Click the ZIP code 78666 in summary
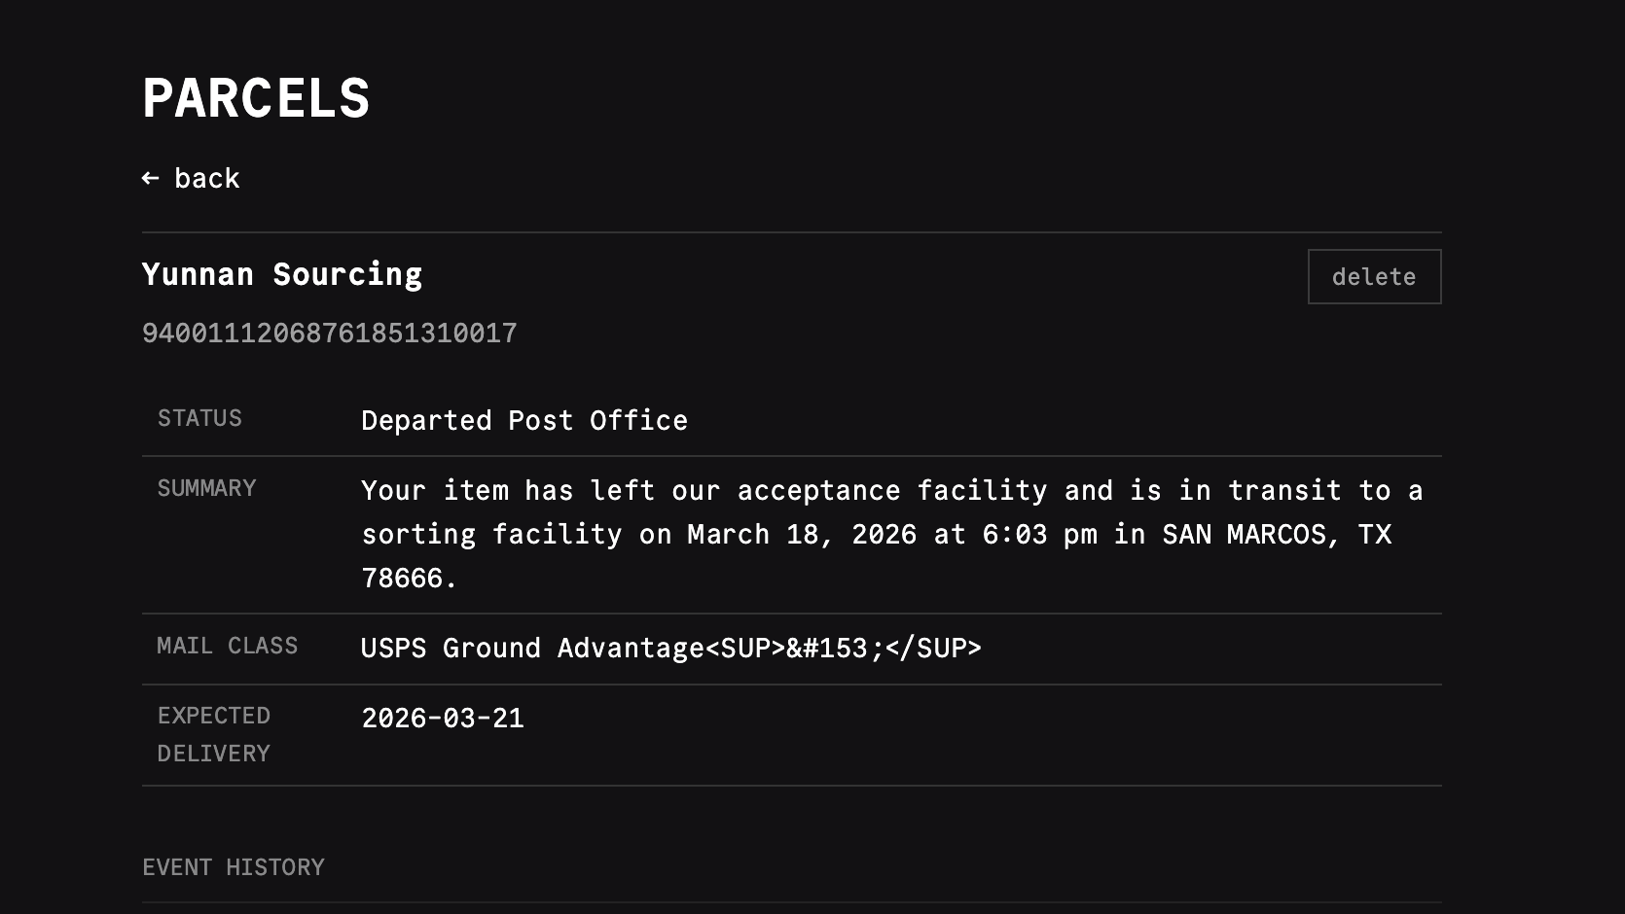This screenshot has width=1625, height=914. pos(403,578)
